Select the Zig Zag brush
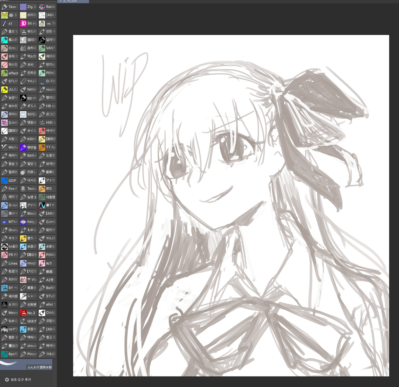The width and height of the screenshot is (399, 387). click(x=28, y=7)
